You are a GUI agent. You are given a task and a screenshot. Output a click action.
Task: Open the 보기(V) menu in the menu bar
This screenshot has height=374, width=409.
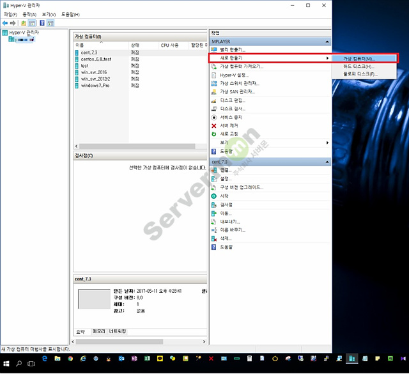[x=49, y=14]
